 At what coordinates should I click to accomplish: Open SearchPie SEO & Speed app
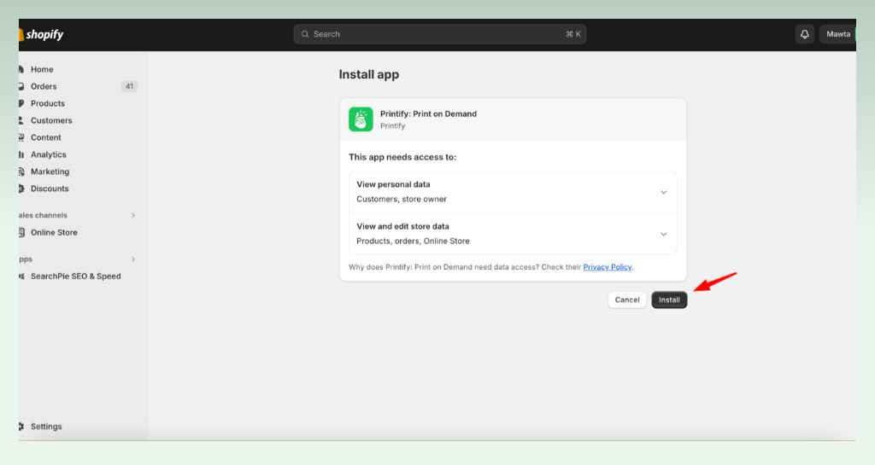(x=75, y=276)
